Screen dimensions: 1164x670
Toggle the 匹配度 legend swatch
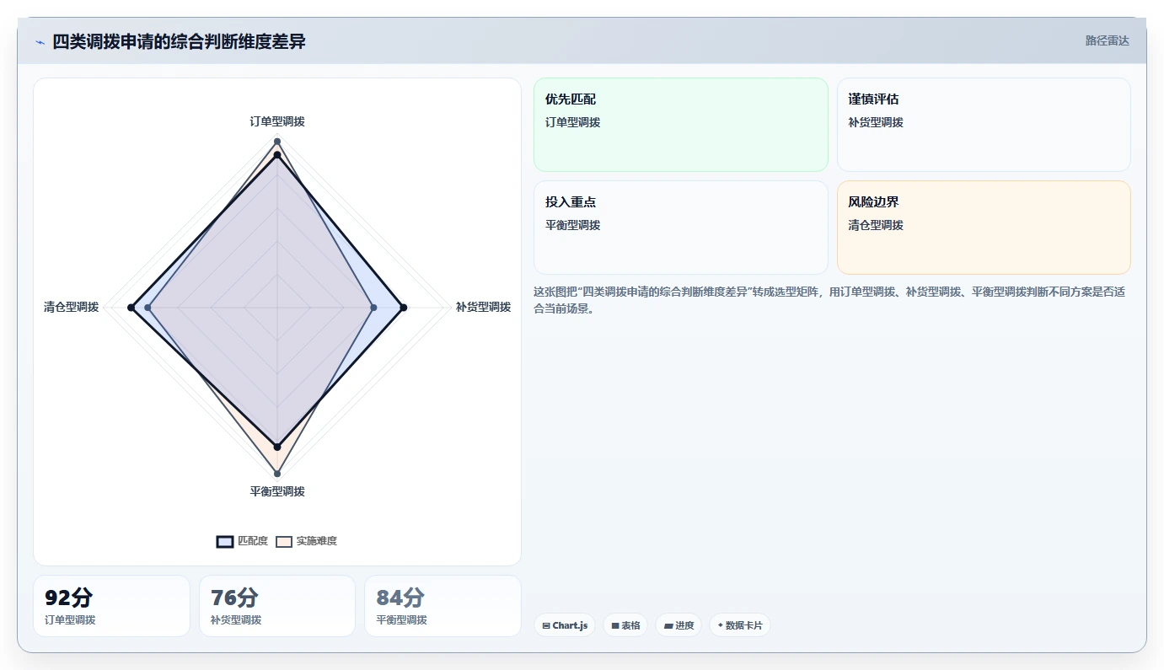point(225,541)
